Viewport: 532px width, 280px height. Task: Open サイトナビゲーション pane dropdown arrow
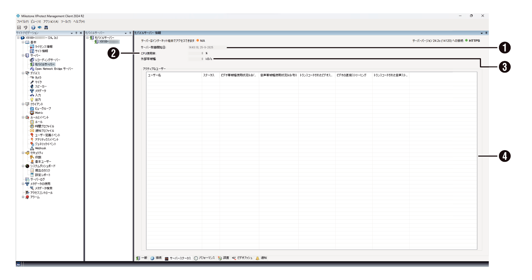click(72, 33)
